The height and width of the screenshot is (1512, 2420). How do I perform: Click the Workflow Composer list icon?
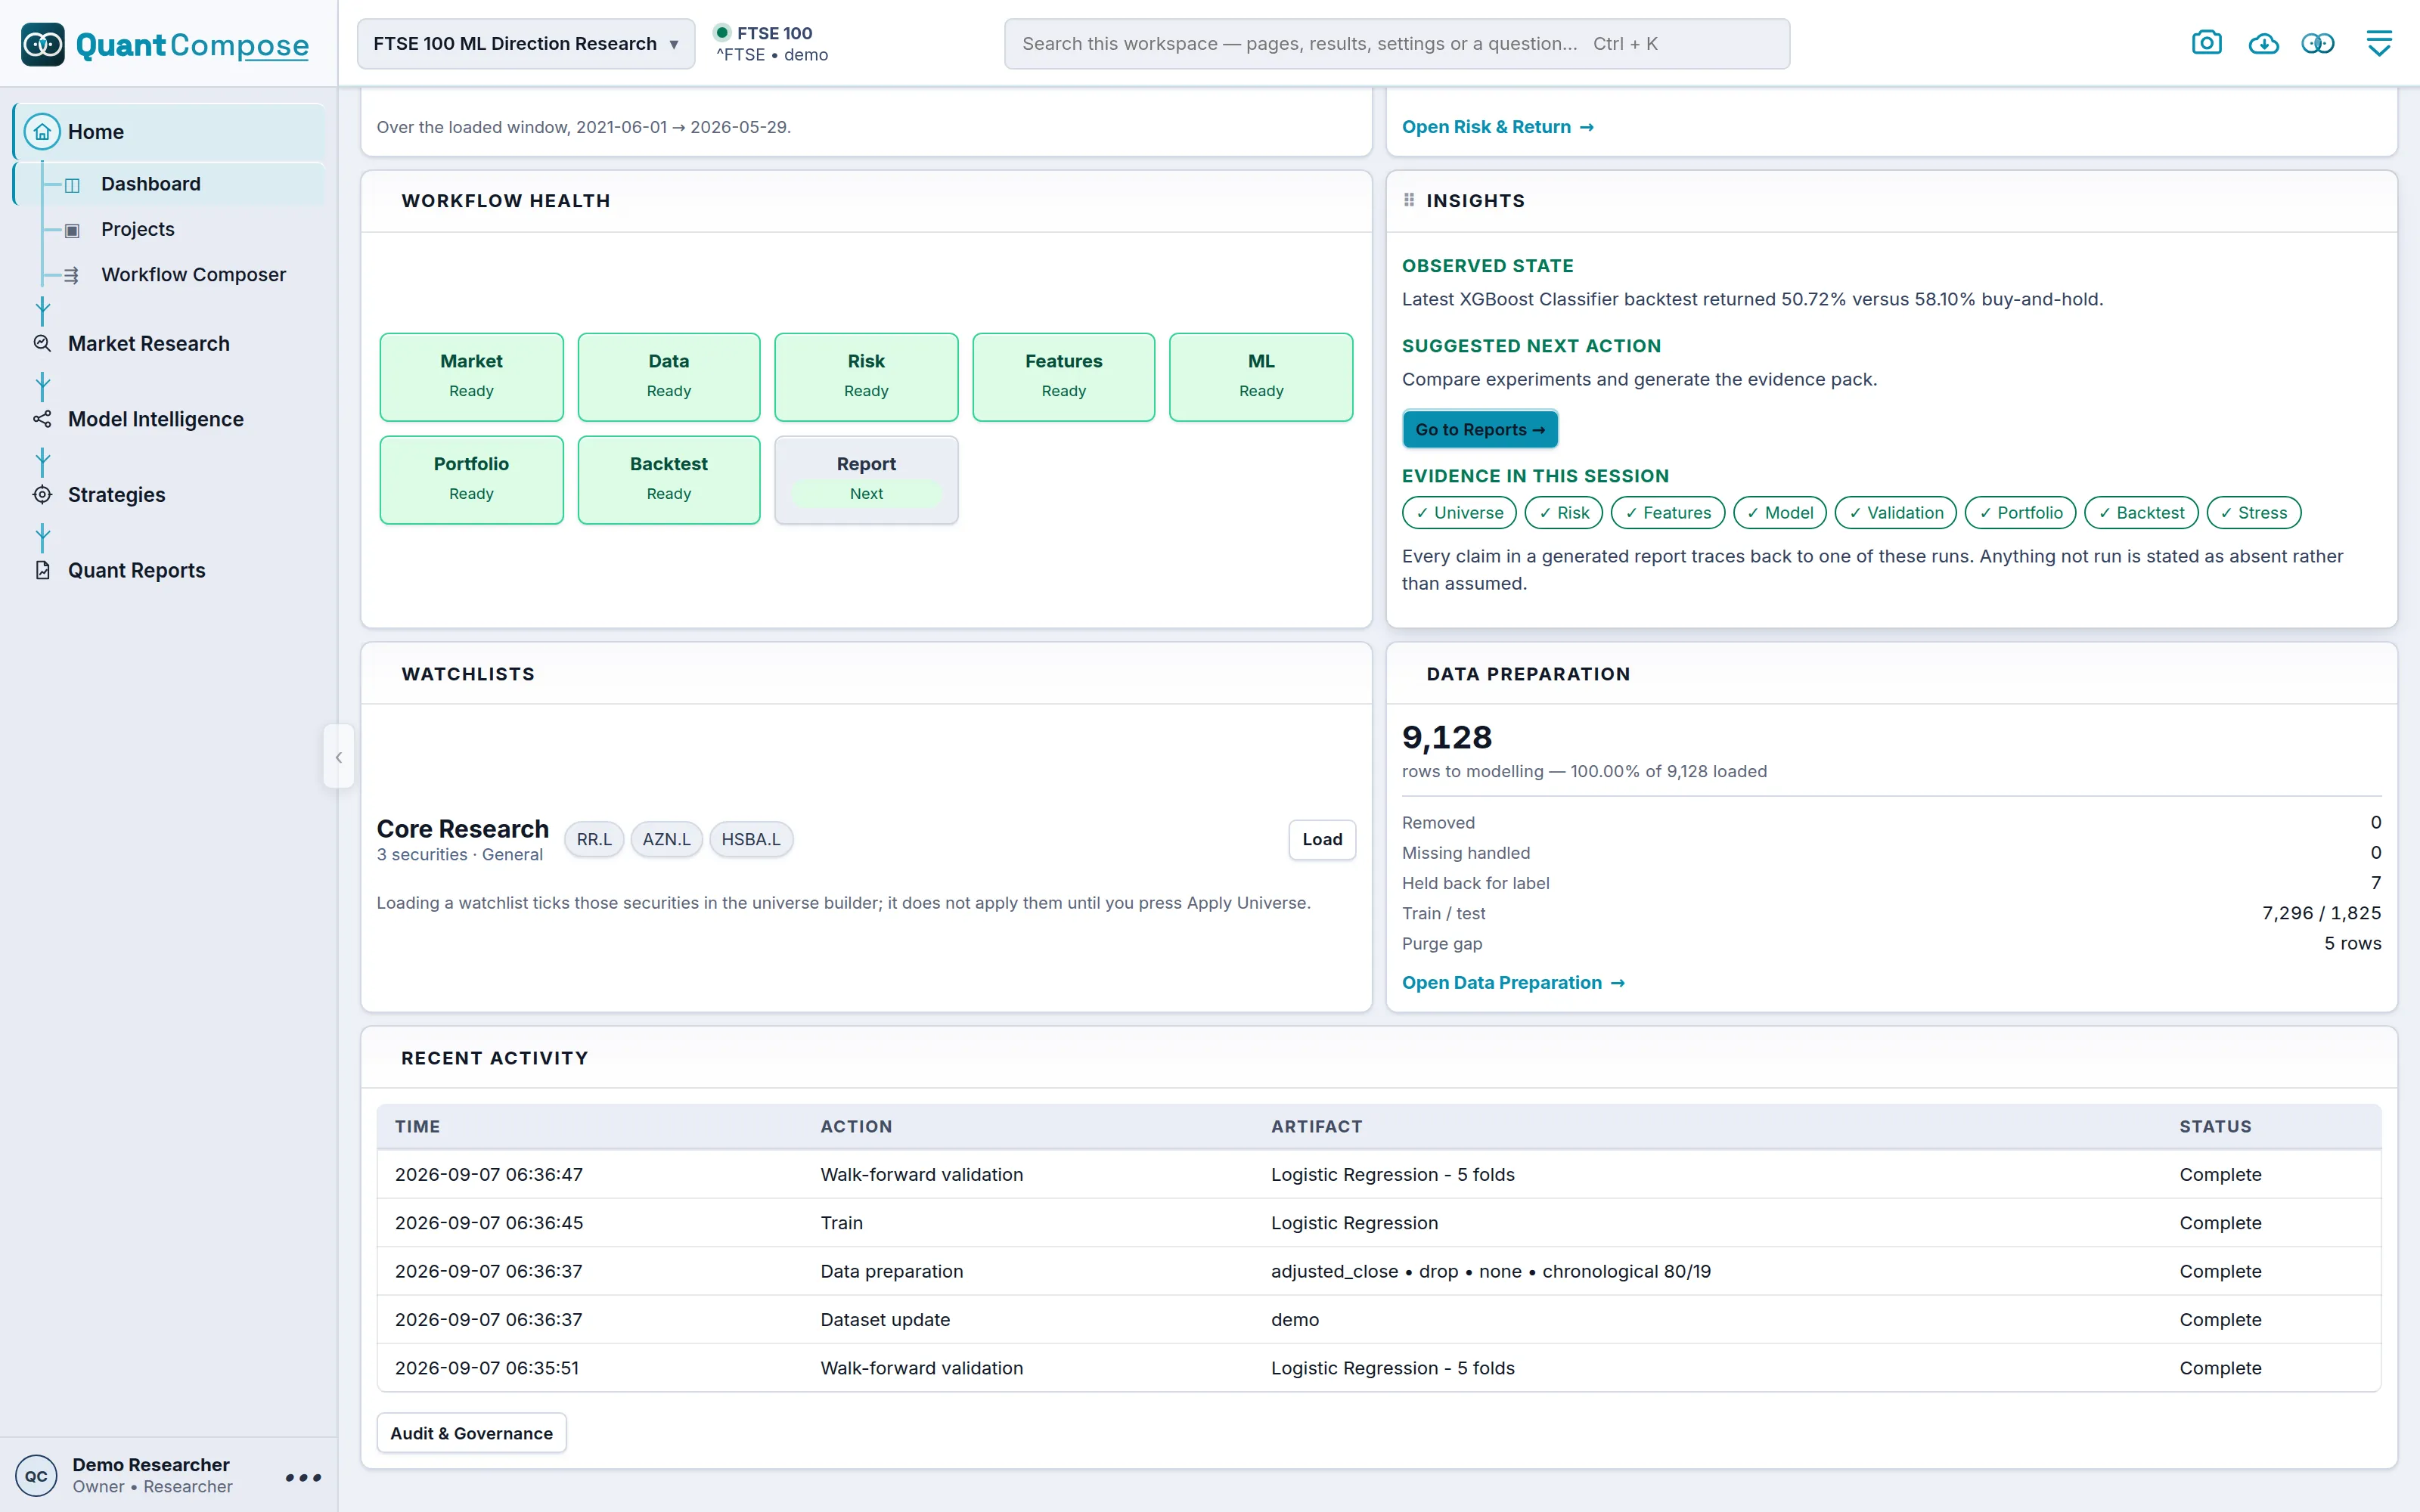pyautogui.click(x=72, y=275)
